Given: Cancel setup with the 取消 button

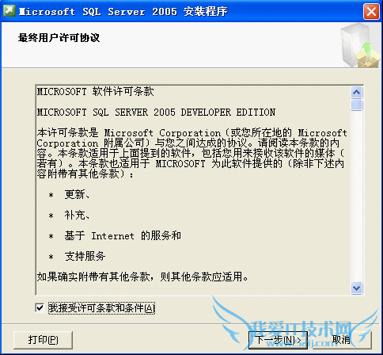Looking at the screenshot, I should (341, 340).
